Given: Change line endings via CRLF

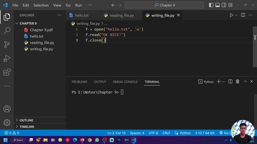Looking at the screenshot, I should click(166, 133).
